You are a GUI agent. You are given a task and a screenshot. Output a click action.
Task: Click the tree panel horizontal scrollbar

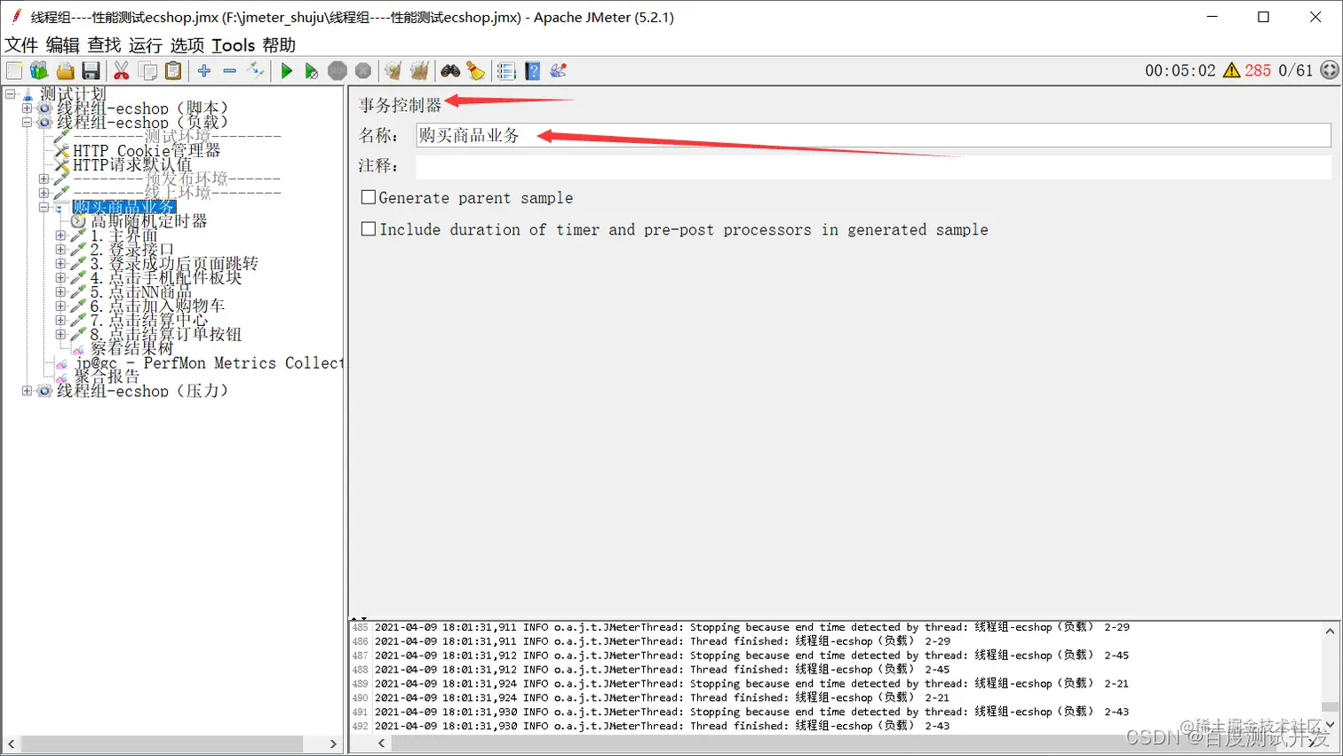(x=162, y=744)
